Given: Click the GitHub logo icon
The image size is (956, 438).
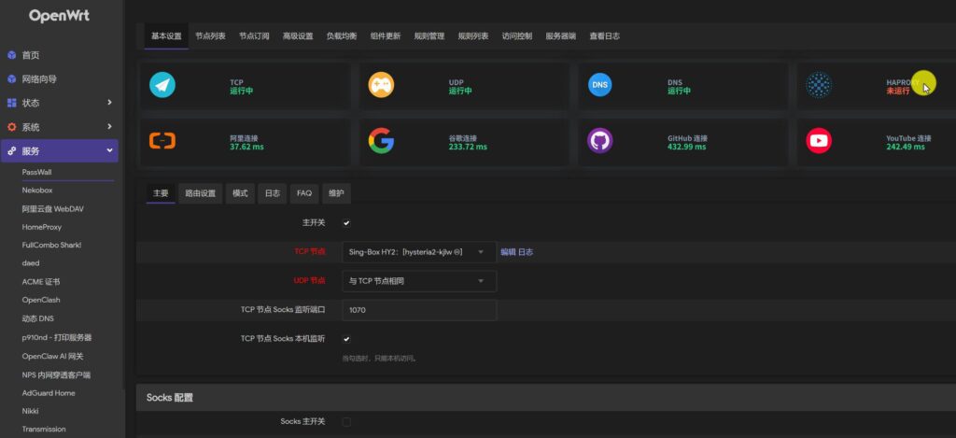Looking at the screenshot, I should click(600, 141).
